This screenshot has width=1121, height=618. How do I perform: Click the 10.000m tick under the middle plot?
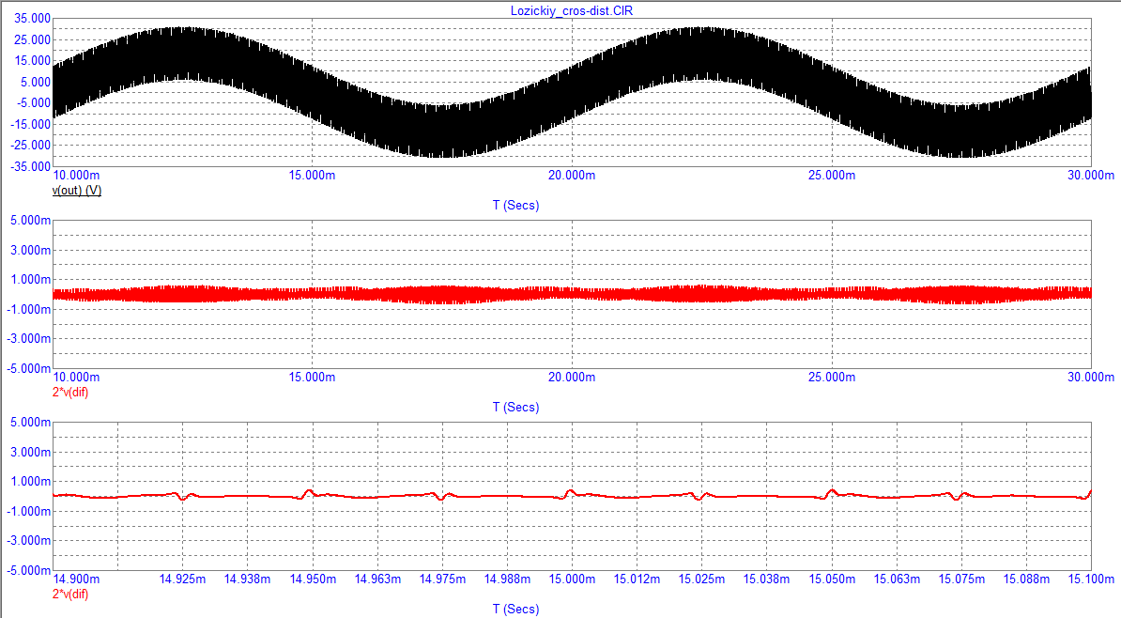[x=76, y=377]
